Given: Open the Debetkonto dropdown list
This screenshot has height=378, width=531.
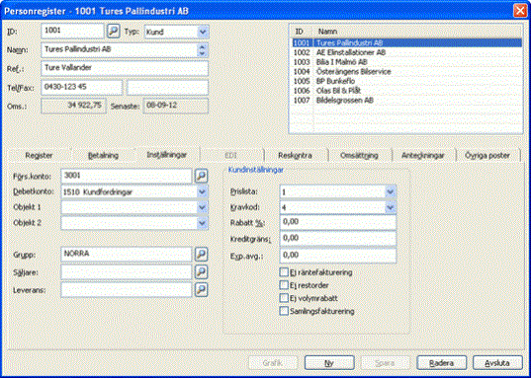Looking at the screenshot, I should [202, 192].
